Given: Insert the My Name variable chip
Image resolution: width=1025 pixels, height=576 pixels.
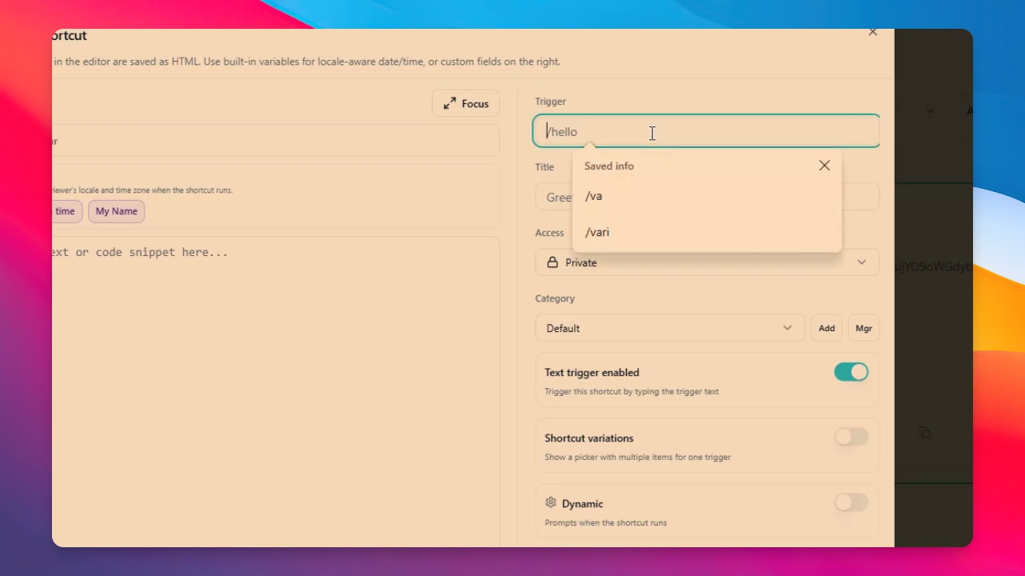Looking at the screenshot, I should [117, 211].
